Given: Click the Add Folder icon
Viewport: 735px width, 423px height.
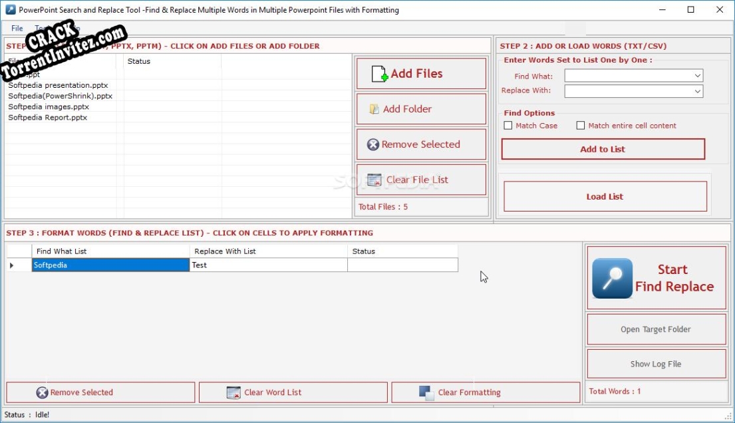Looking at the screenshot, I should pyautogui.click(x=374, y=109).
